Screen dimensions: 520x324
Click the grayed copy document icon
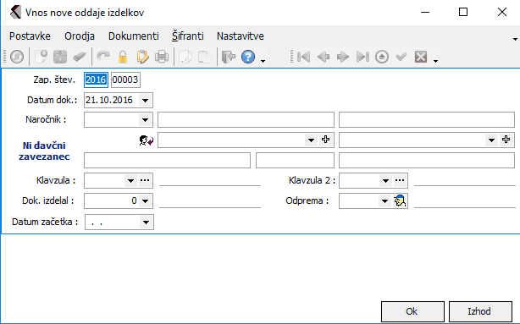tap(185, 57)
